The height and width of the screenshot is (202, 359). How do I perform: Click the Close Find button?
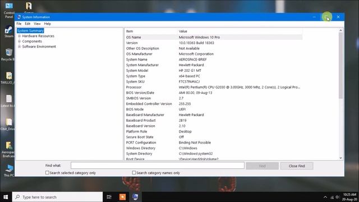pos(297,166)
